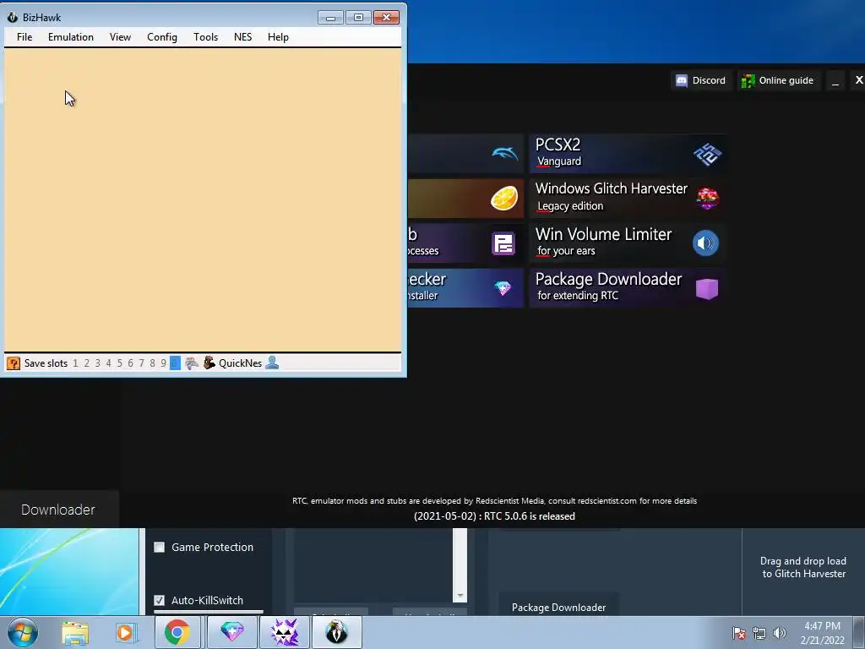Click the game controller status bar icon
Image resolution: width=865 pixels, height=649 pixels.
[x=192, y=363]
